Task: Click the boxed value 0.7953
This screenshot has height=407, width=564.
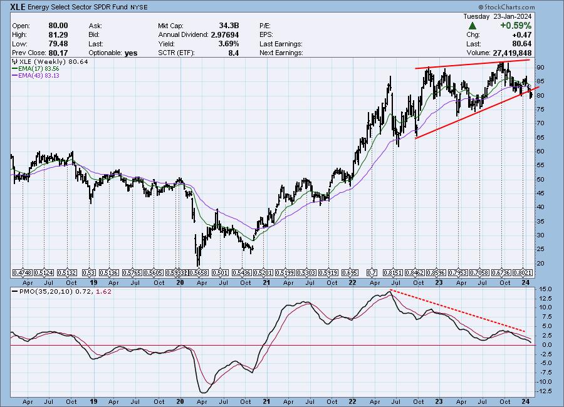Action: pyautogui.click(x=458, y=273)
